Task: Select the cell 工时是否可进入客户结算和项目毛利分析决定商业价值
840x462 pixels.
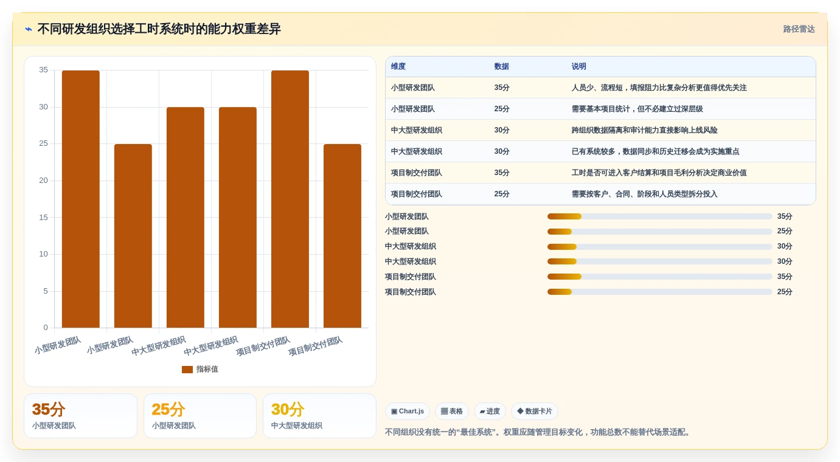Action: coord(659,173)
